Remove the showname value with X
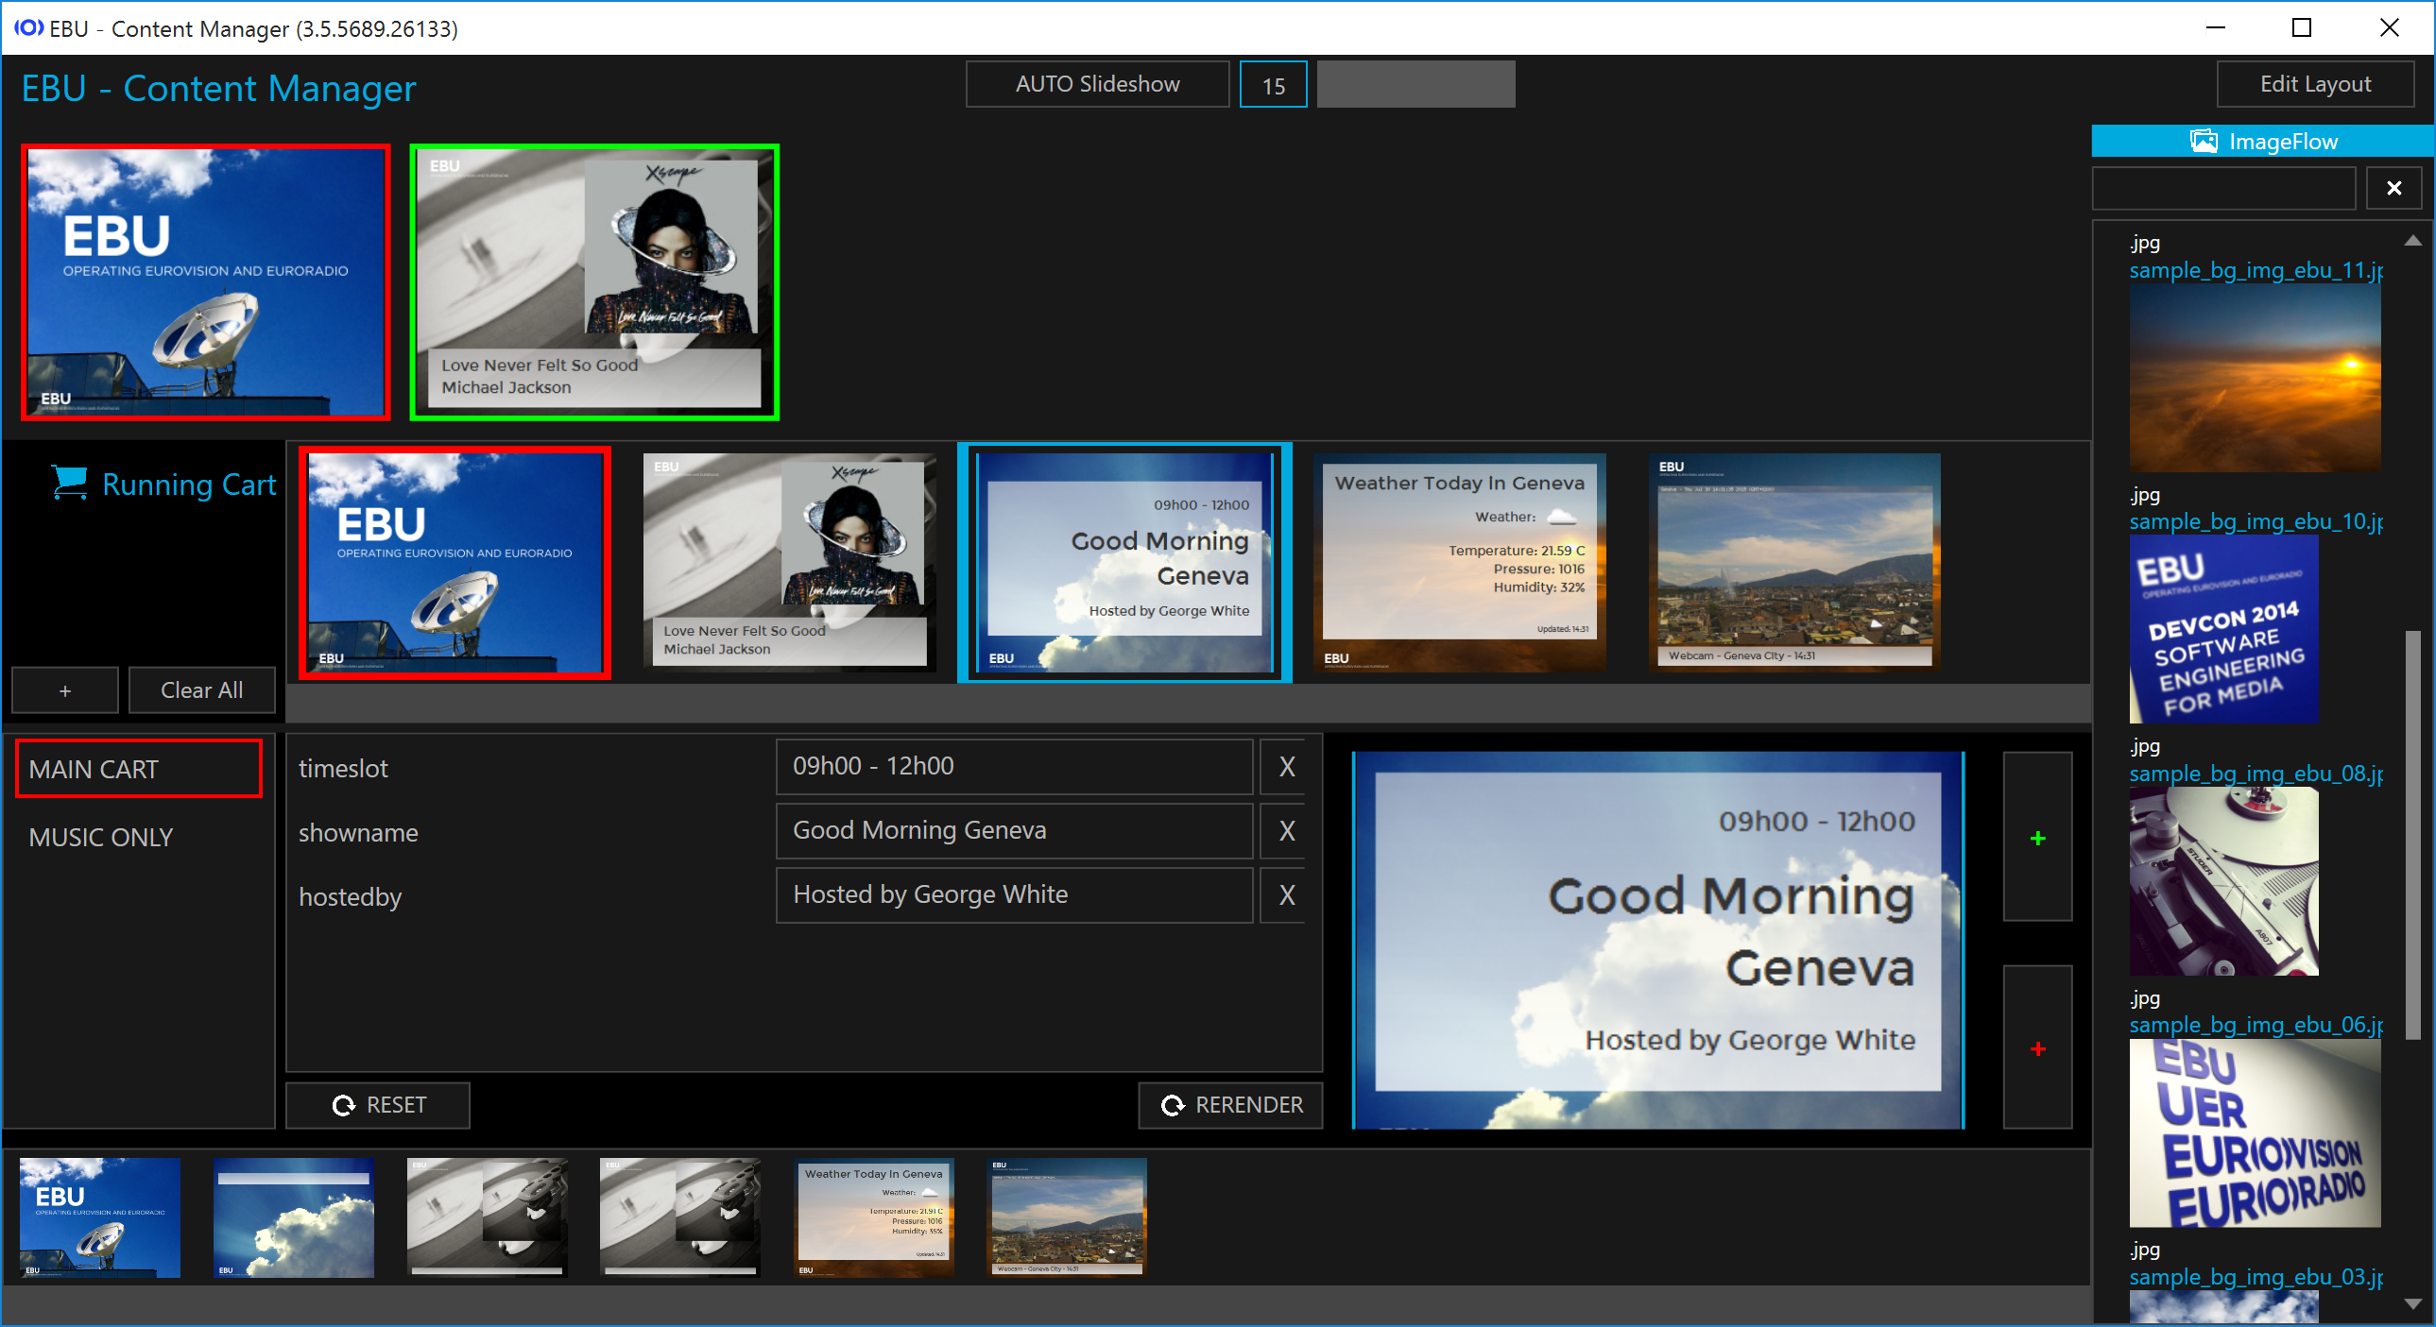This screenshot has width=2436, height=1327. pos(1286,831)
